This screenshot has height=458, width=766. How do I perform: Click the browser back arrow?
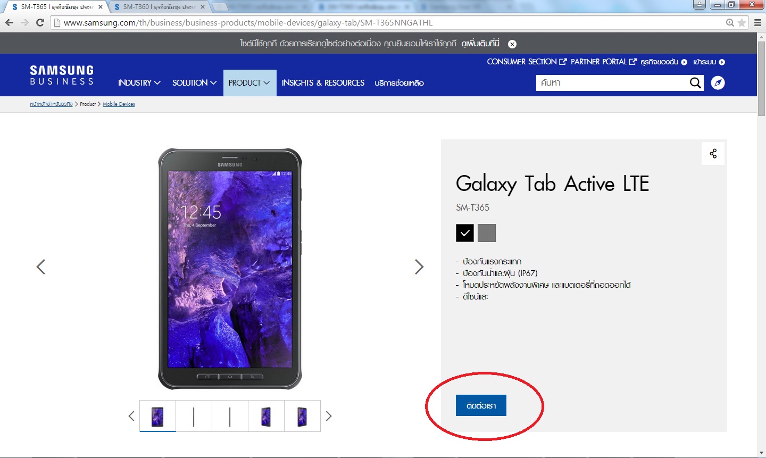pyautogui.click(x=9, y=22)
